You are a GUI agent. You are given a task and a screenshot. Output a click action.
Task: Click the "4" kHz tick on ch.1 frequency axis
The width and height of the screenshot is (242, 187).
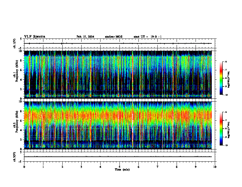pos(21,80)
